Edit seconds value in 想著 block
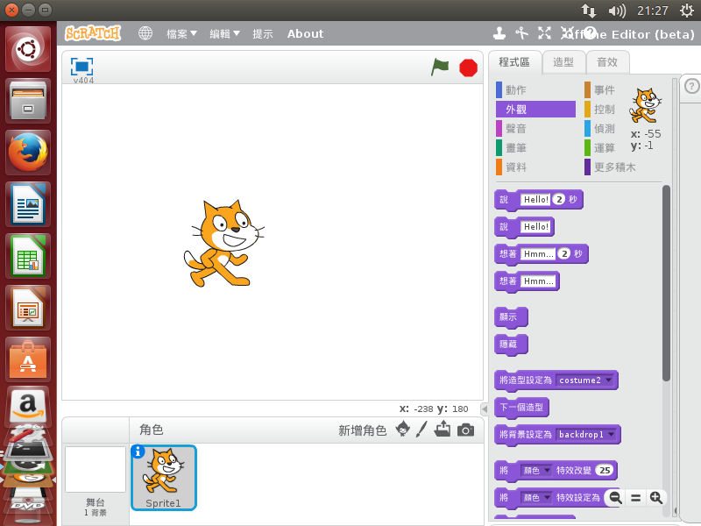This screenshot has width=701, height=526. click(x=564, y=254)
